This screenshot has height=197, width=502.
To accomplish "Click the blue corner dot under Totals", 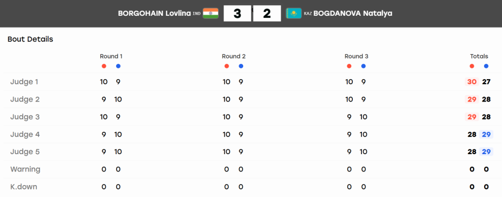I will coord(486,66).
